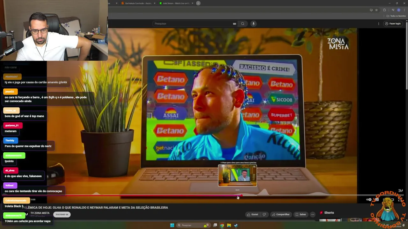Viewport: 408px width, 229px height.
Task: Click chat message 'bora de god of war é top mano'
Action: 24,116
